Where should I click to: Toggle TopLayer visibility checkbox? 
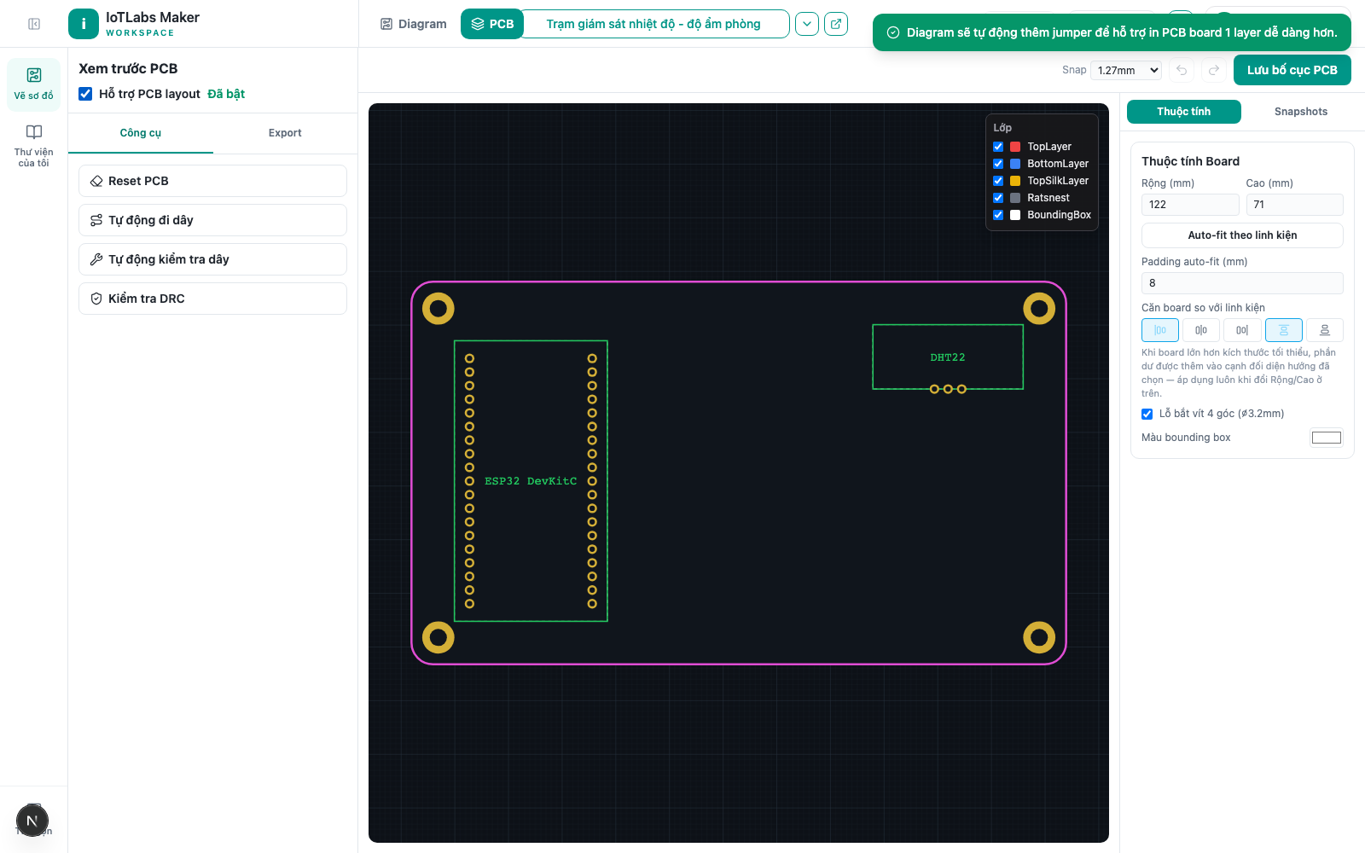(x=998, y=147)
